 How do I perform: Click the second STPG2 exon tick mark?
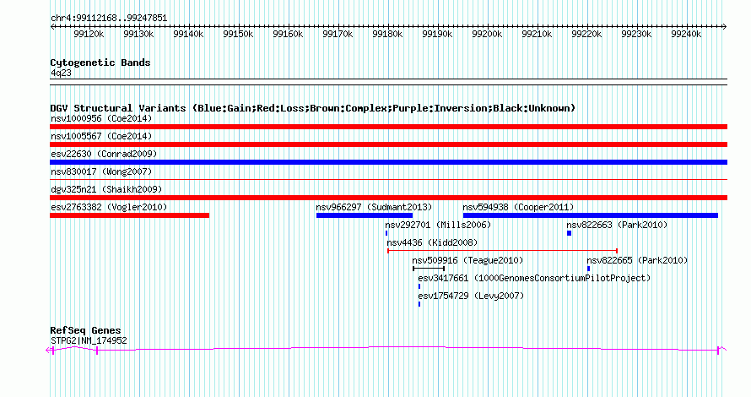click(x=97, y=351)
